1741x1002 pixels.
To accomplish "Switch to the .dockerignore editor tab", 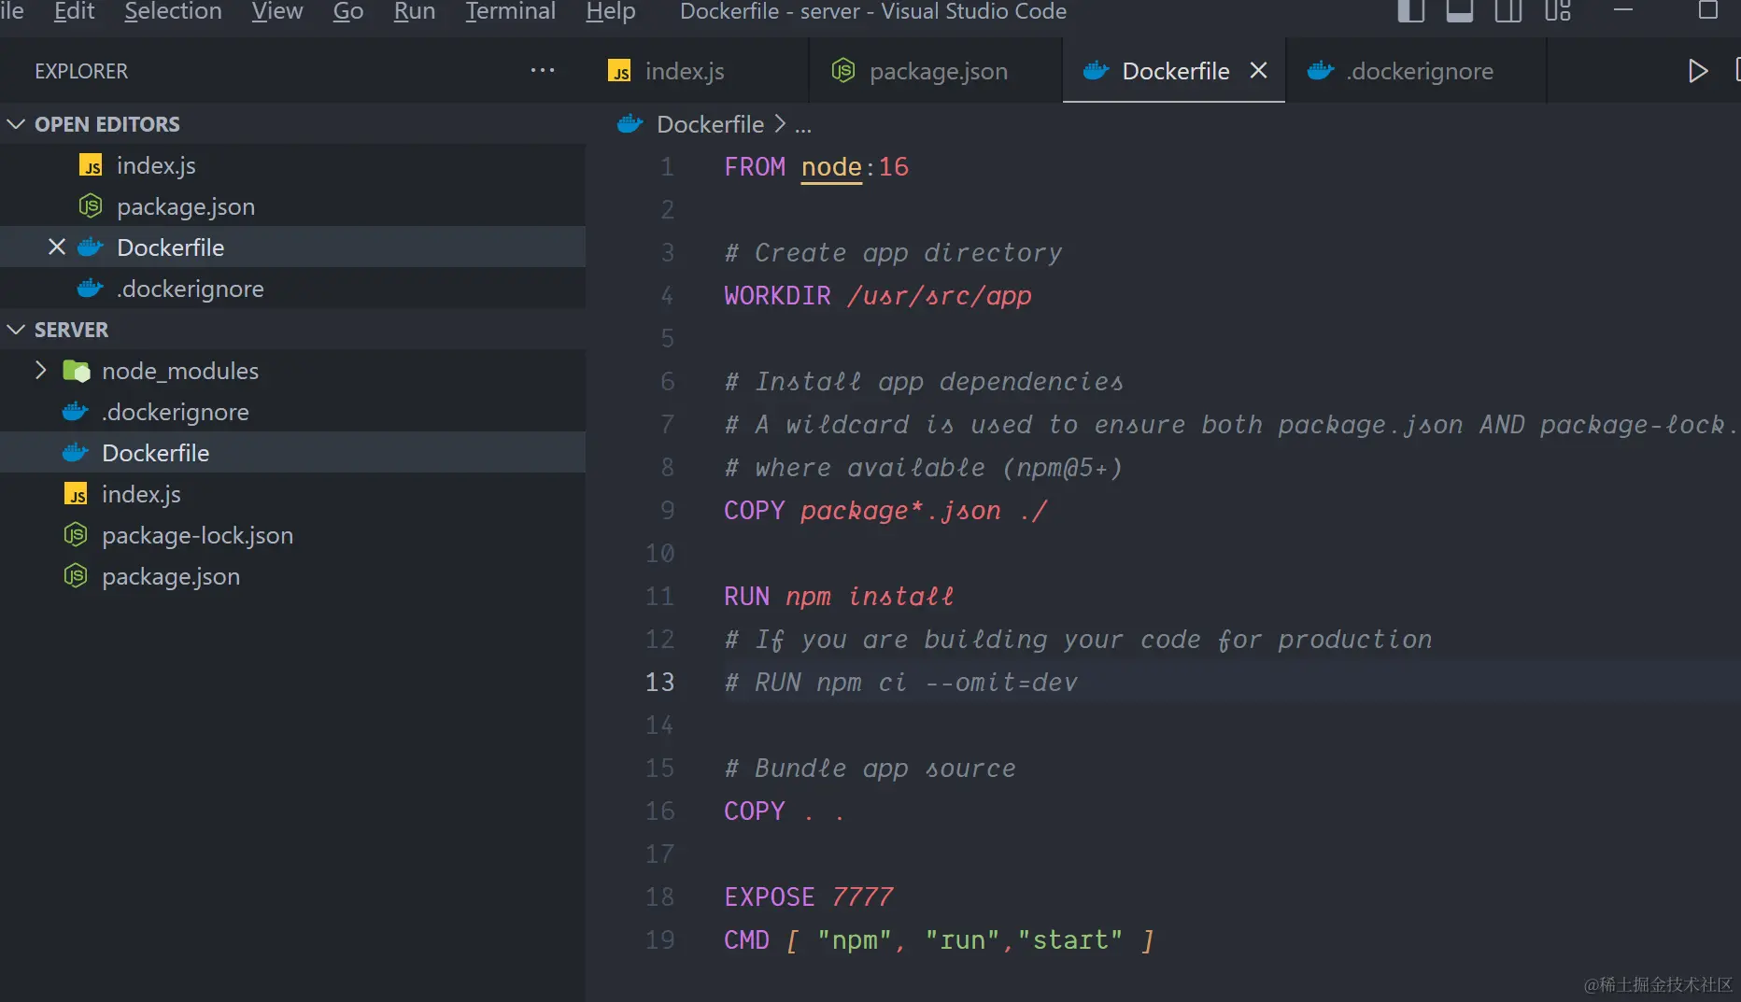I will [x=1416, y=71].
